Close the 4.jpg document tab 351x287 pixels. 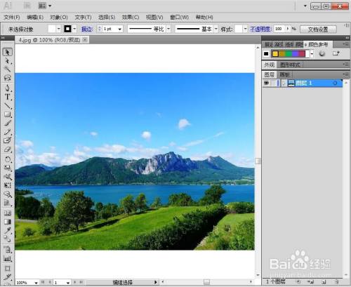[x=85, y=40]
